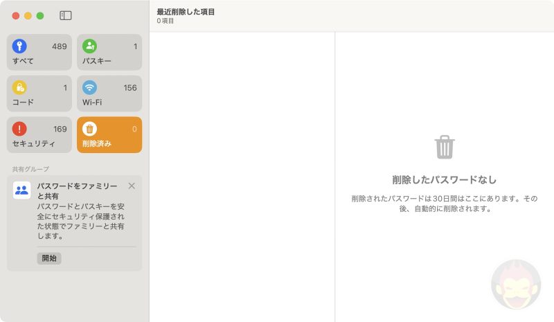Click the trash icon in 削除済み tile

pos(89,129)
